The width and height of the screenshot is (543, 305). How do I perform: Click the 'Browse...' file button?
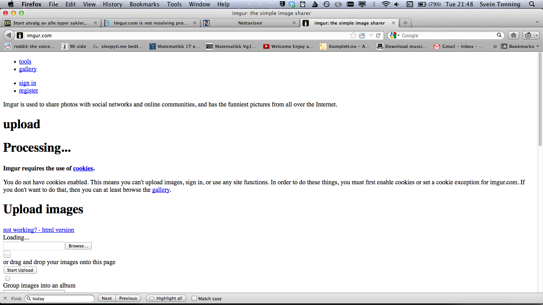pyautogui.click(x=78, y=246)
